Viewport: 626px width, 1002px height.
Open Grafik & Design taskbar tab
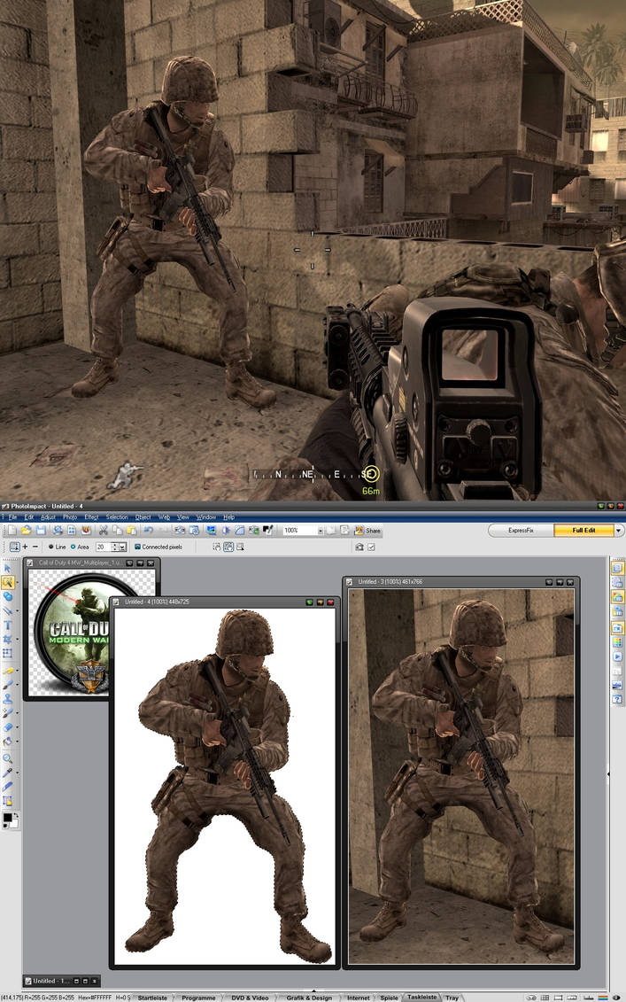coord(309,998)
